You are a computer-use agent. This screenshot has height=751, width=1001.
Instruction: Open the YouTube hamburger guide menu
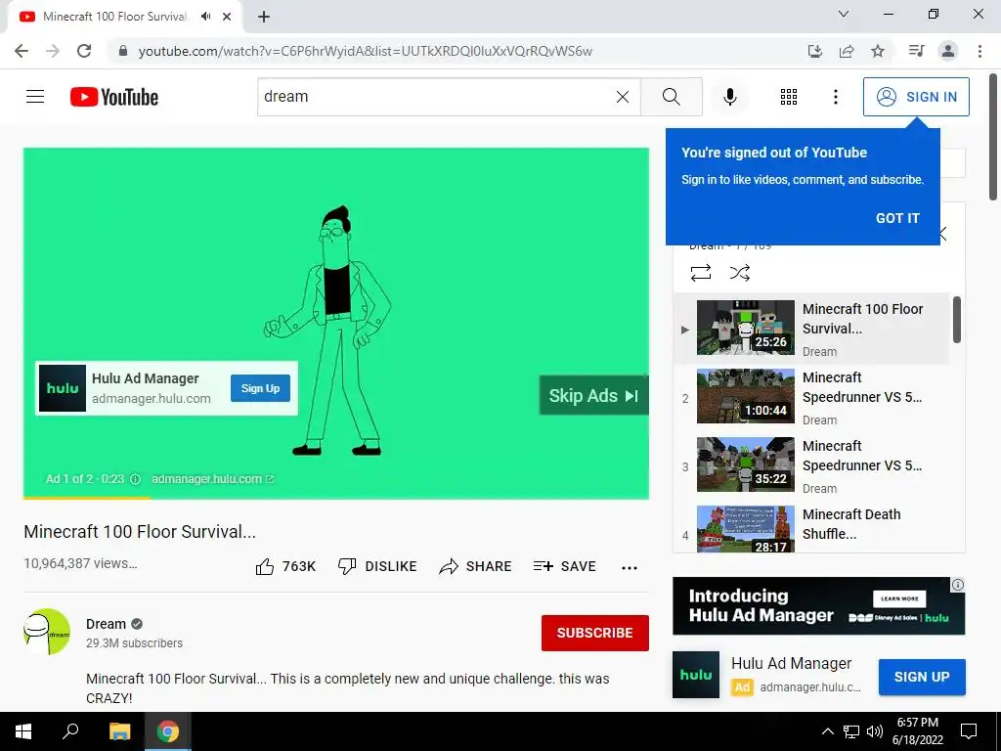click(35, 97)
